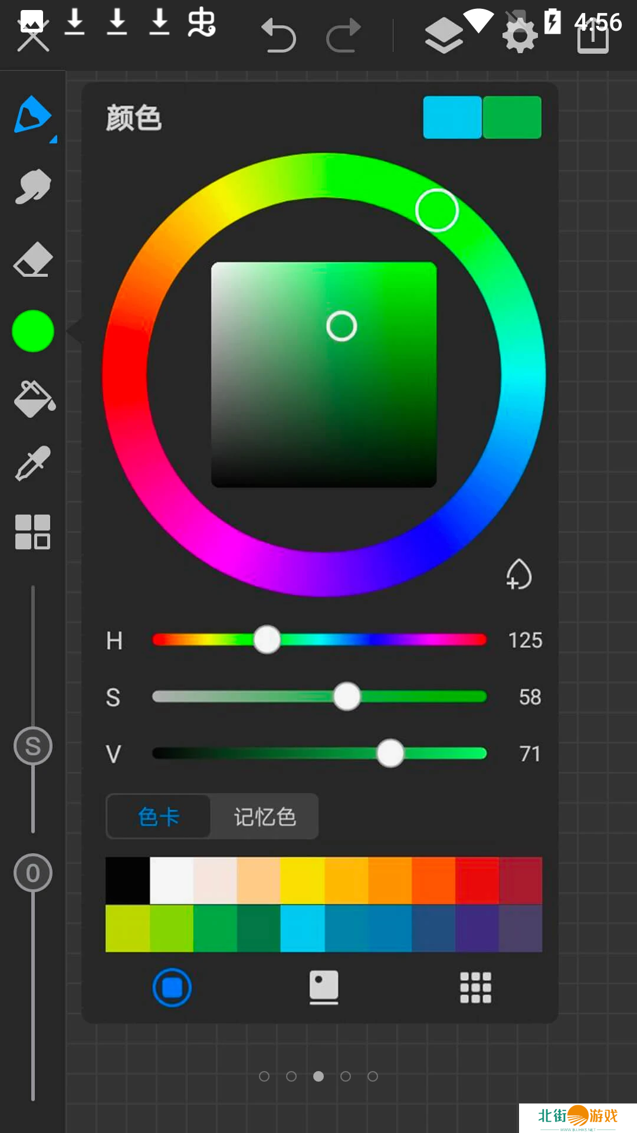Switch to color wheel picker mode

coord(172,987)
